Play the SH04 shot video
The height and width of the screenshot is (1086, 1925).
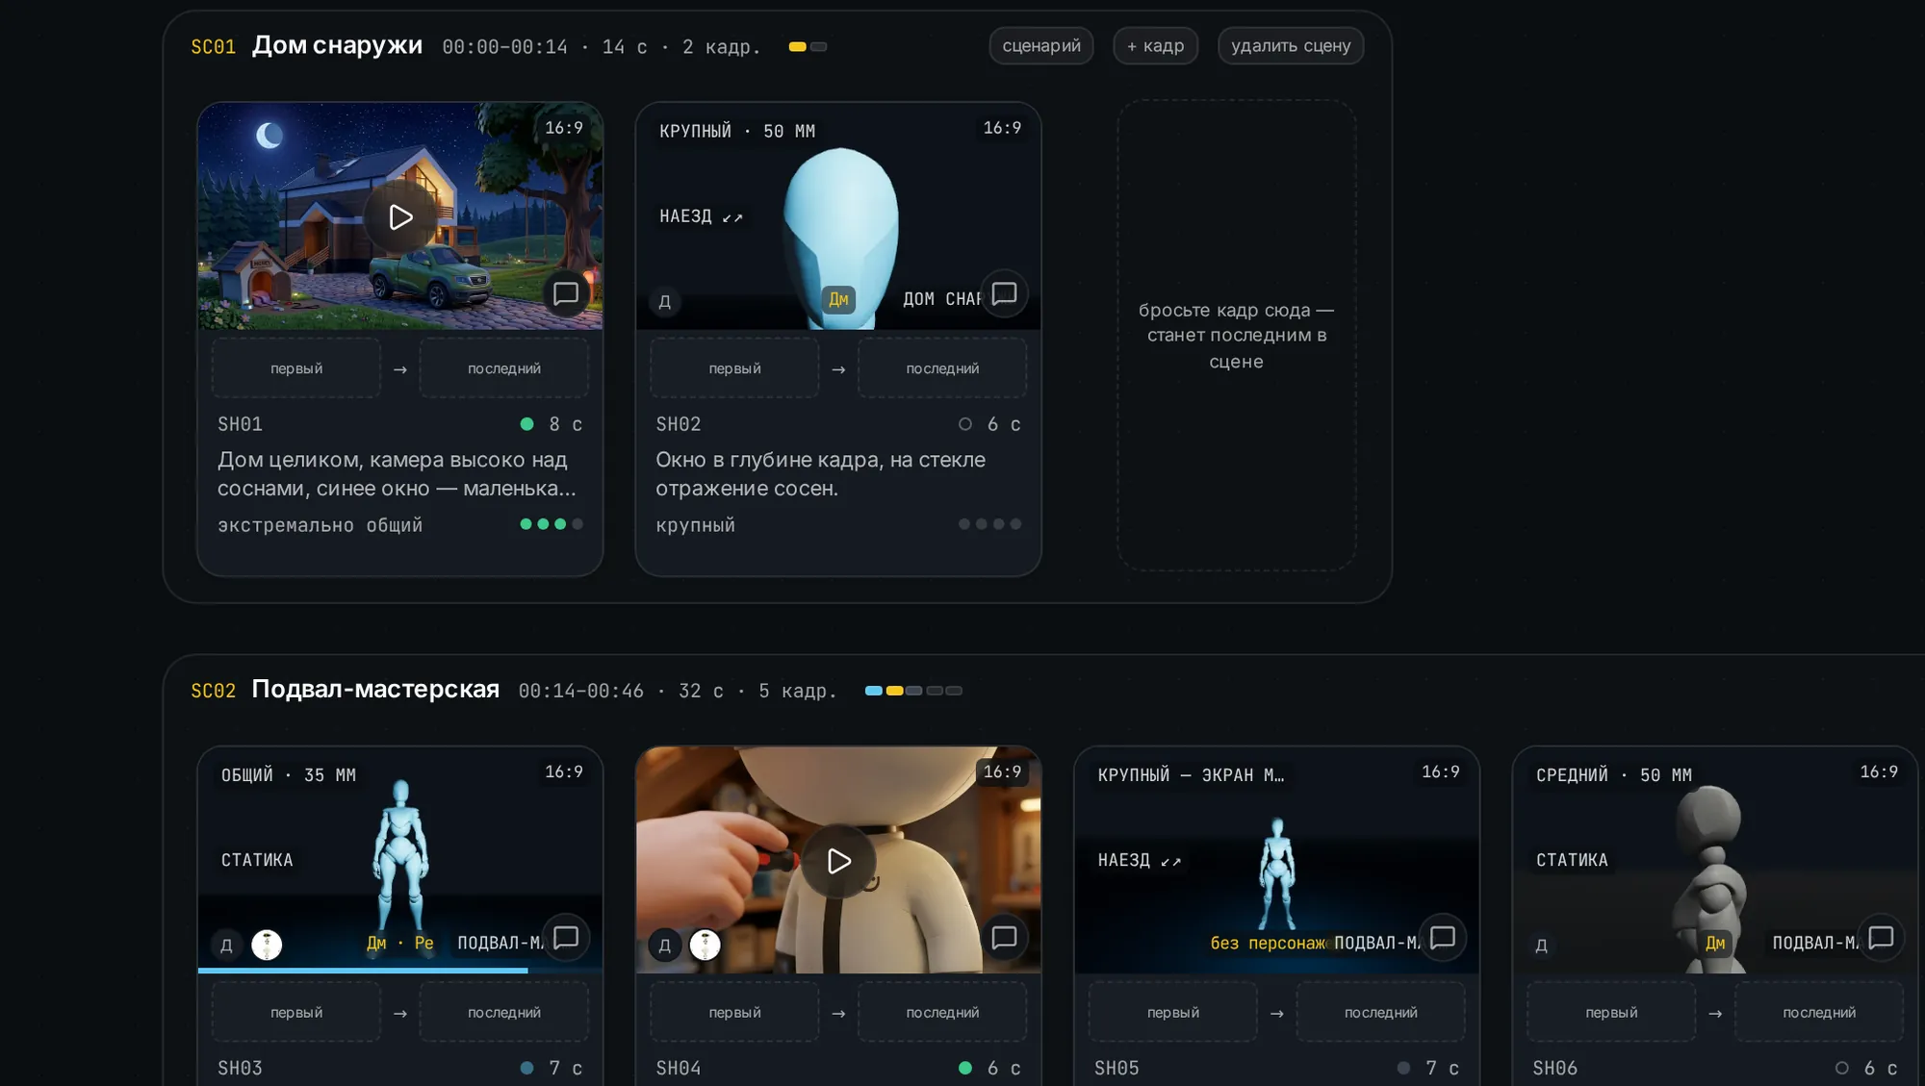[838, 861]
